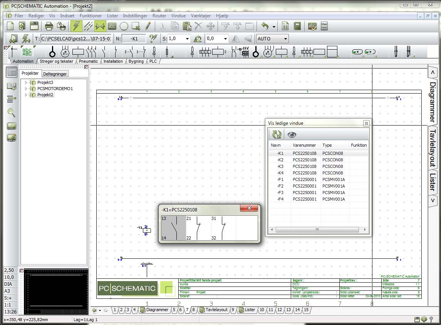Pick the relay coil rectangle symbol
441x325 pixels.
point(78,52)
